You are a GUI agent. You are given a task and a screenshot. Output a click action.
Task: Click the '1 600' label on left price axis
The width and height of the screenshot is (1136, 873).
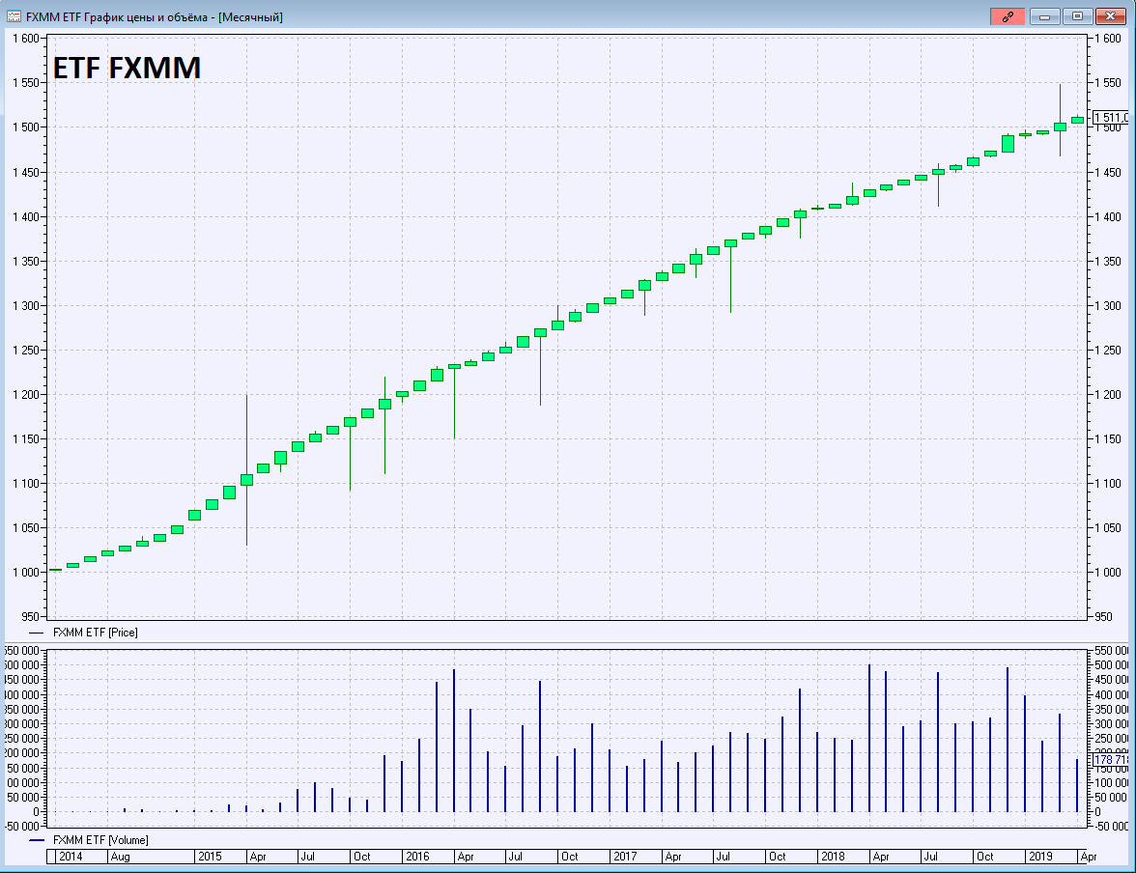pyautogui.click(x=25, y=39)
